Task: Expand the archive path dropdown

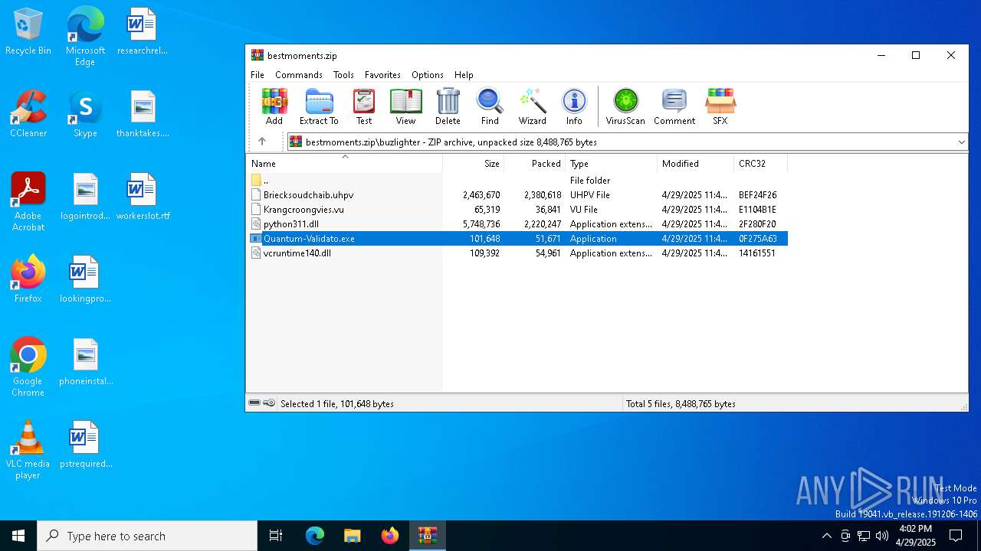Action: tap(961, 142)
